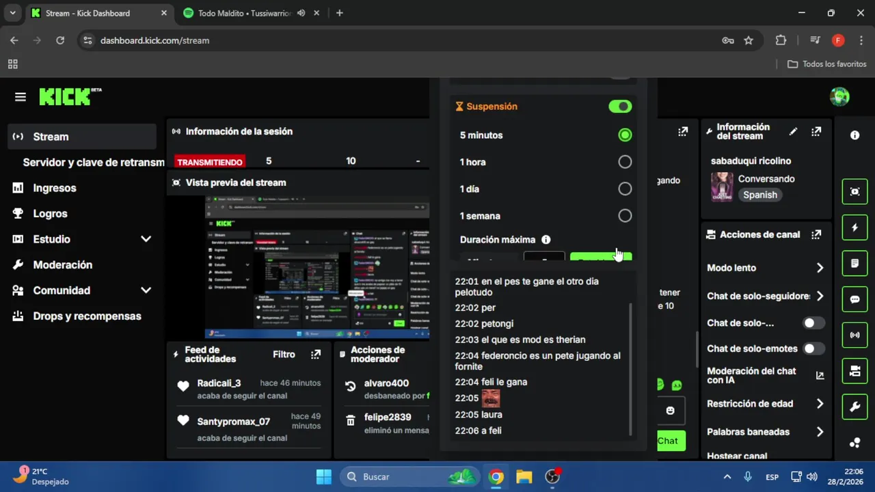
Task: Click the Spanish language tag
Action: pos(760,195)
